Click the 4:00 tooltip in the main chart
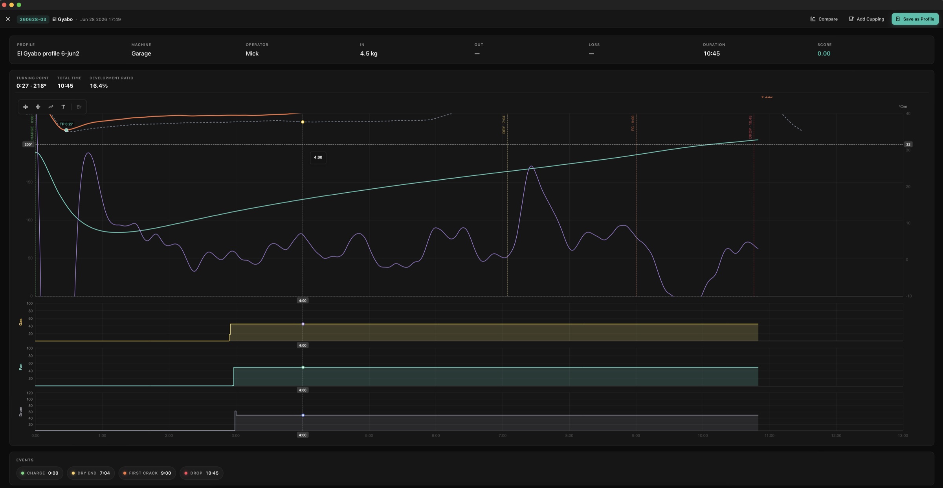 pos(318,158)
